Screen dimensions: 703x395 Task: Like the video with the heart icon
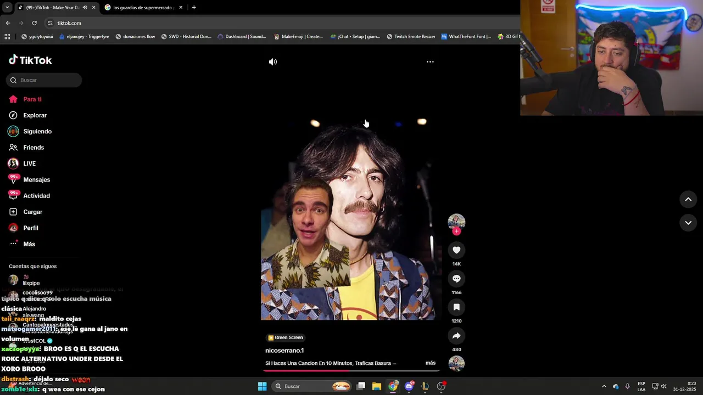[x=456, y=250]
